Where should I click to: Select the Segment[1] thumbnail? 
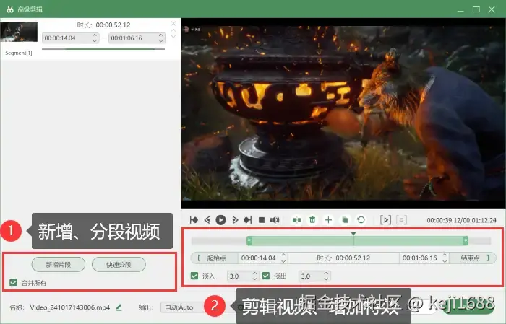[19, 32]
